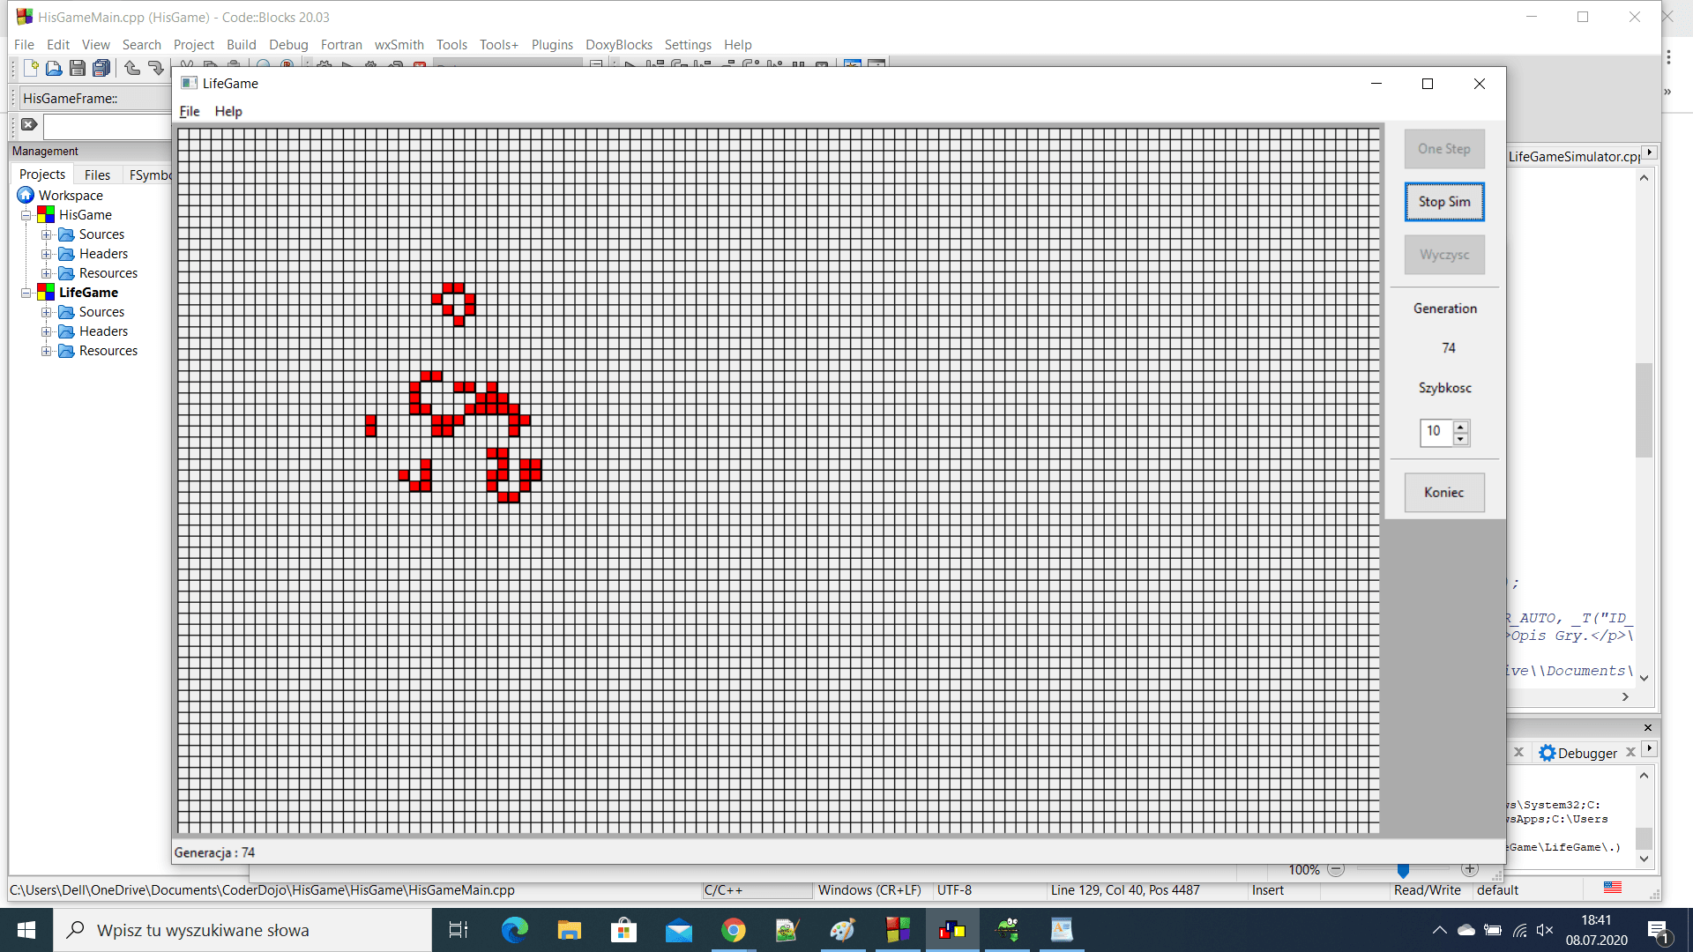Expand Headers folder under LifeGame
Screen dimensions: 1693x952
[47, 331]
